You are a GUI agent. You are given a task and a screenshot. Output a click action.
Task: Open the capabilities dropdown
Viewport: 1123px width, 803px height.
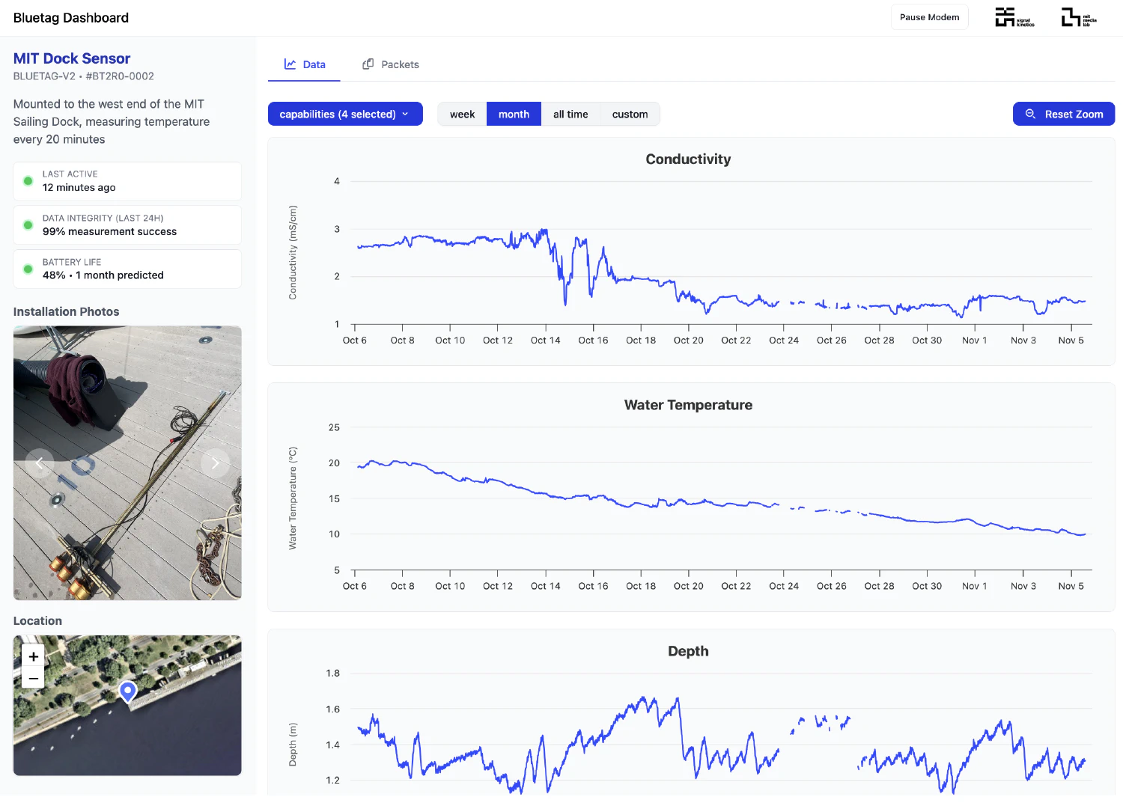(345, 114)
